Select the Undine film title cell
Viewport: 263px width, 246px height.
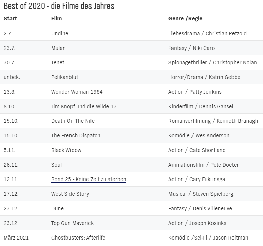click(x=60, y=34)
